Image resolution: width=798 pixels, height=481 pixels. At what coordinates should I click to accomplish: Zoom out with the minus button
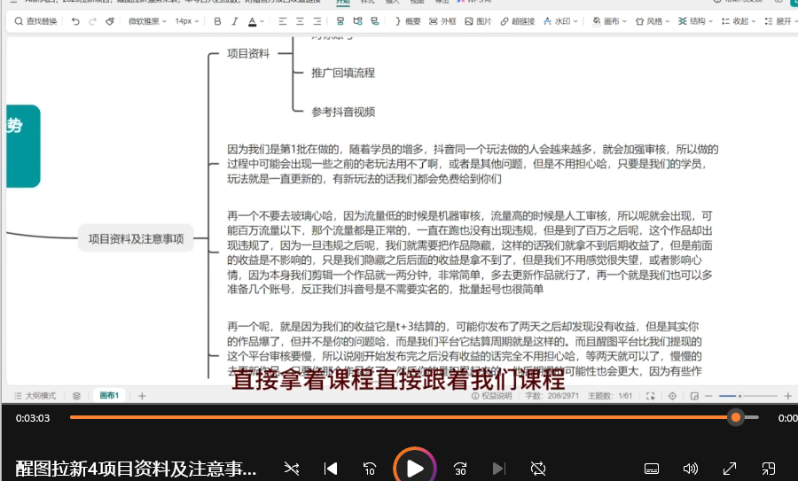click(x=708, y=396)
